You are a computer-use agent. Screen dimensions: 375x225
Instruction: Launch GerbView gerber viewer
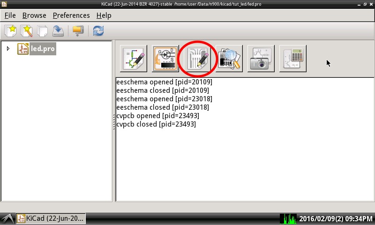[x=229, y=59]
